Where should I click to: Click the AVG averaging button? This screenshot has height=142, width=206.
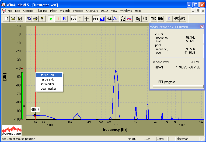pos(183,19)
